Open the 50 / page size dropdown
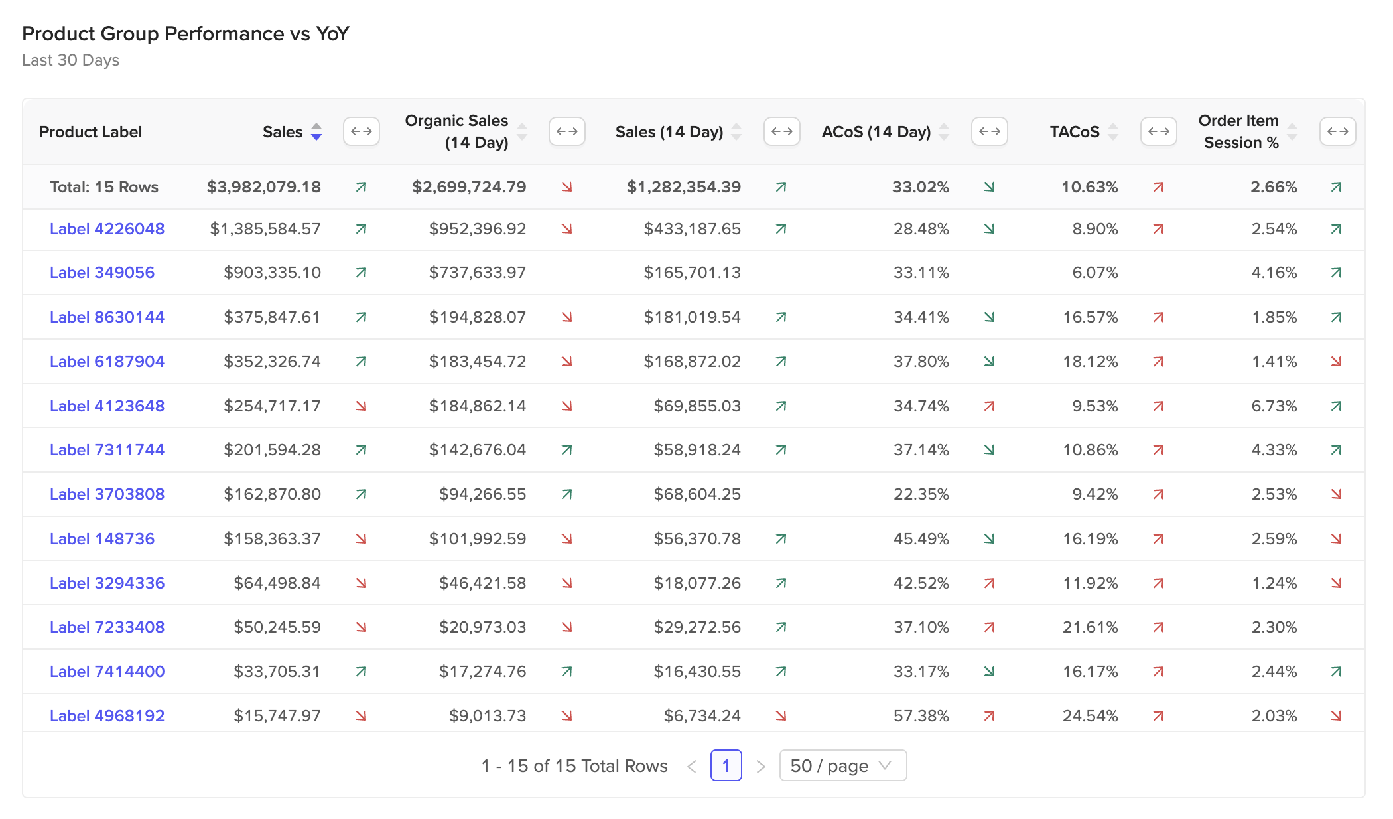Viewport: 1393px width, 819px height. [842, 765]
